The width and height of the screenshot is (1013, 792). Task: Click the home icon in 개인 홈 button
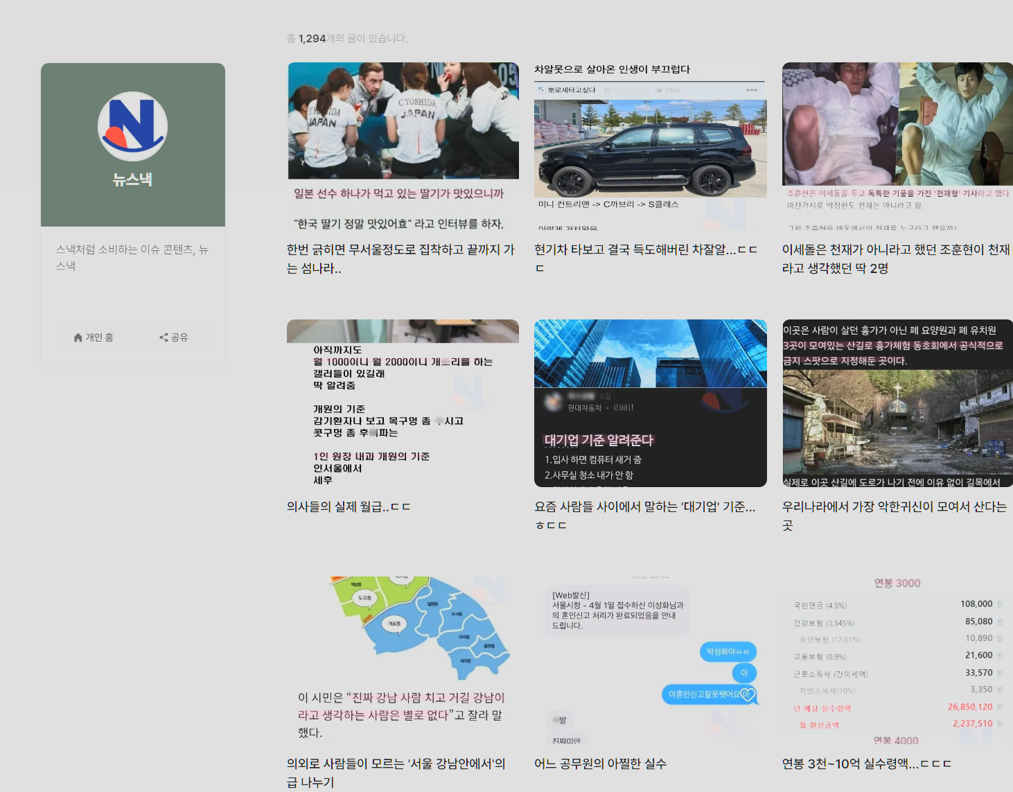coord(78,337)
